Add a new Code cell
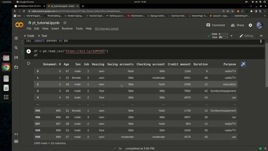This screenshot has height=151, width=268. 29,36
